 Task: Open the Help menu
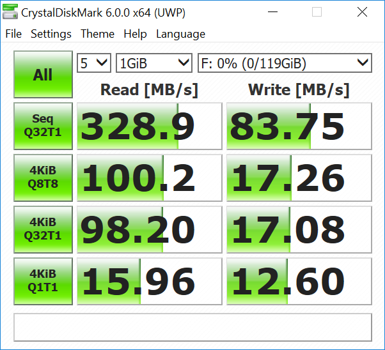pyautogui.click(x=135, y=34)
